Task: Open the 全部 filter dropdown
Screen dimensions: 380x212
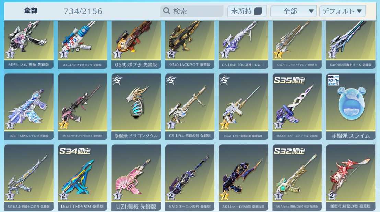Action: coord(293,11)
